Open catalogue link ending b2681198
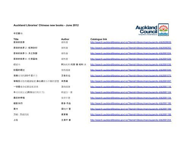 tap(131, 114)
